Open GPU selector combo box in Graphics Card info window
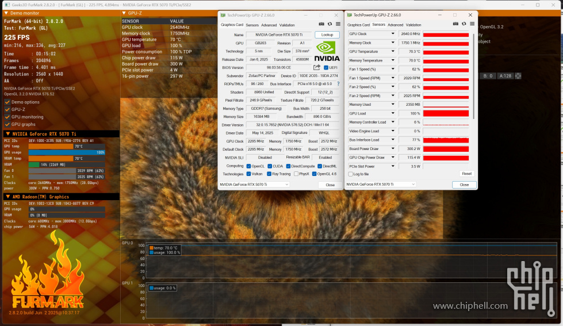Image resolution: width=563 pixels, height=326 pixels. coord(254,184)
